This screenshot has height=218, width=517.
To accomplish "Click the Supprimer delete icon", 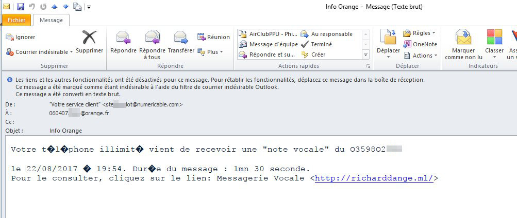I will [89, 37].
